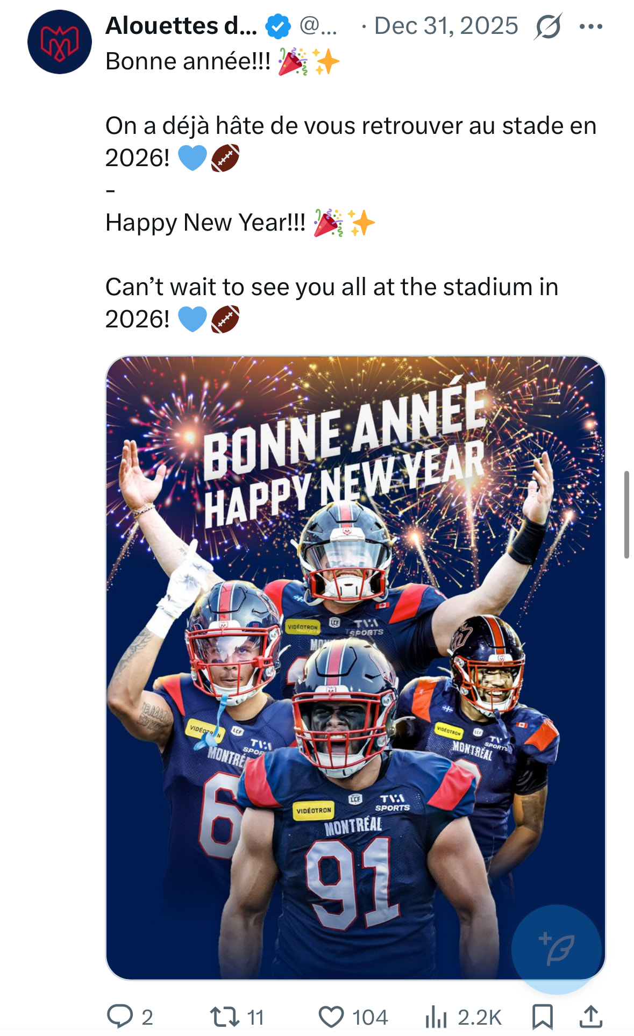Open the three-dot more options menu
Viewport: 634px width, 1036px height.
click(x=591, y=26)
